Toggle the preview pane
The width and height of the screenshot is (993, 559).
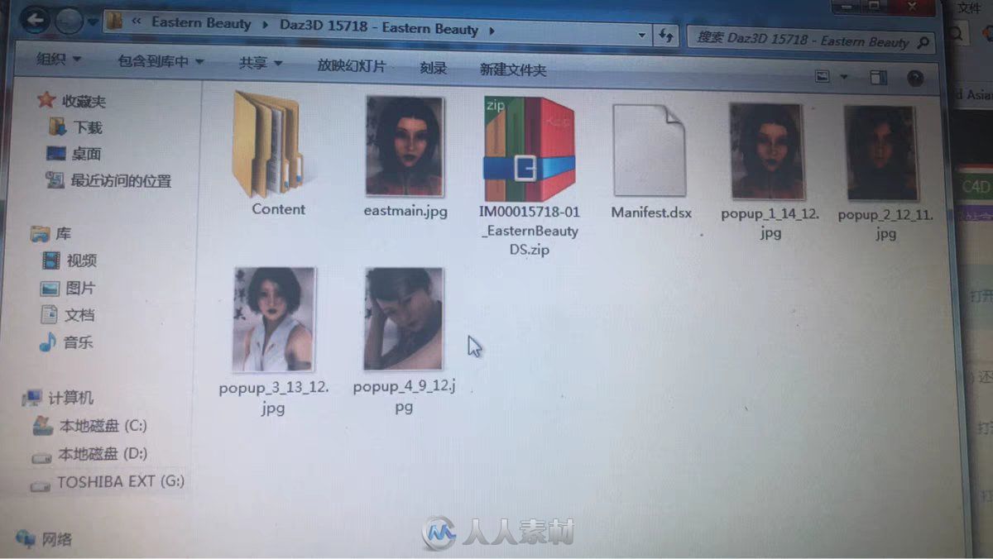click(x=878, y=78)
